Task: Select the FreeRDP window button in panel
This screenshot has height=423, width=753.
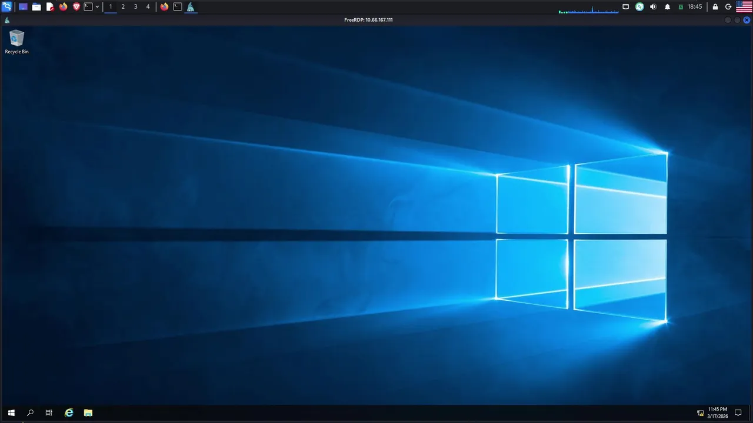Action: (x=191, y=6)
